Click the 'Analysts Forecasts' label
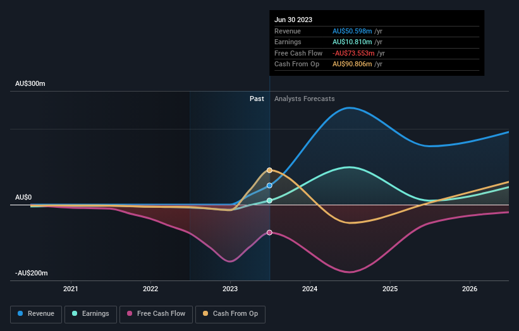Image resolution: width=519 pixels, height=331 pixels. pyautogui.click(x=304, y=99)
